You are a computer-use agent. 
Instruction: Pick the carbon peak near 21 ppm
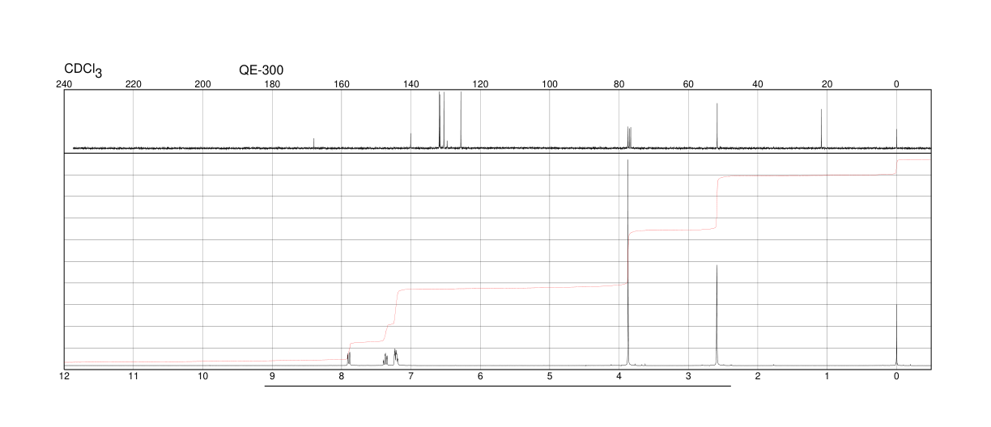click(x=822, y=129)
